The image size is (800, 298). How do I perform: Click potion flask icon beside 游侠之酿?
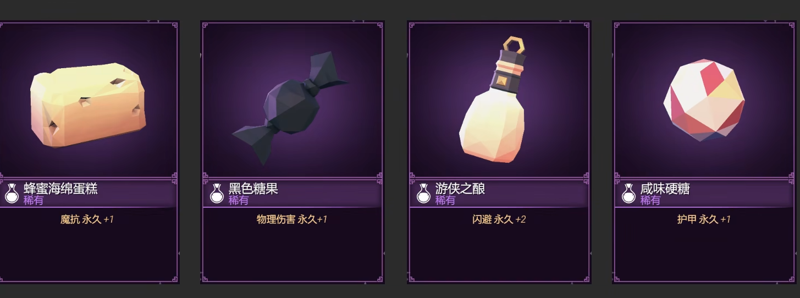[423, 194]
